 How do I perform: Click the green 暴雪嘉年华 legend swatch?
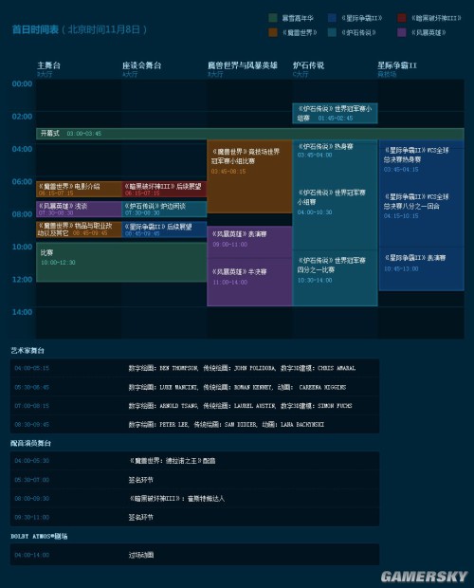(273, 18)
